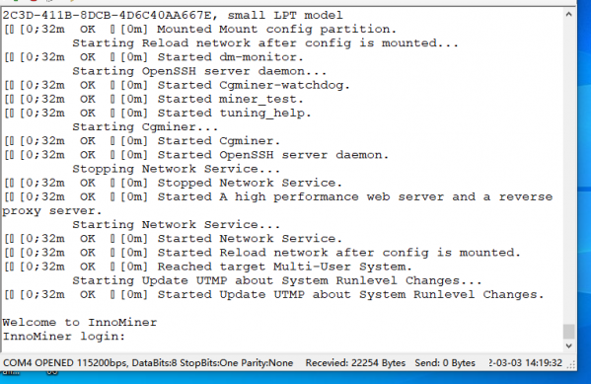Click the vertical scrollbar thumb
The width and height of the screenshot is (591, 384).
pyautogui.click(x=568, y=332)
